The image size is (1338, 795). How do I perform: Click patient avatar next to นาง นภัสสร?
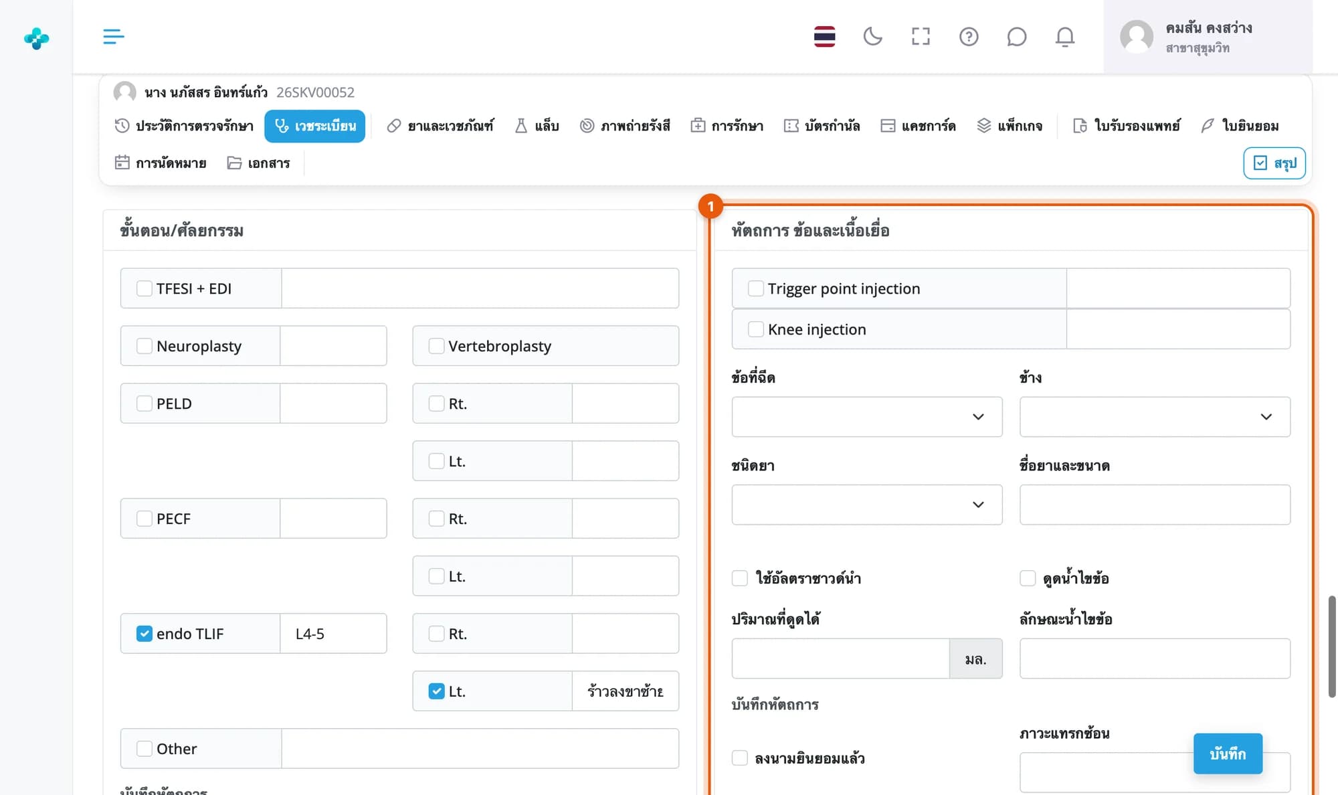tap(124, 92)
